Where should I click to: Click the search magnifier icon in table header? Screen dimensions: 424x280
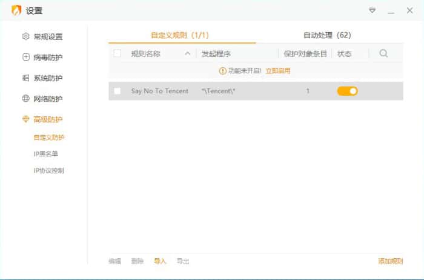[383, 53]
